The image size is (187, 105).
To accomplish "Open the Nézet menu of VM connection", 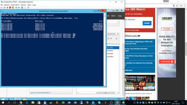I will [x=29, y=5].
